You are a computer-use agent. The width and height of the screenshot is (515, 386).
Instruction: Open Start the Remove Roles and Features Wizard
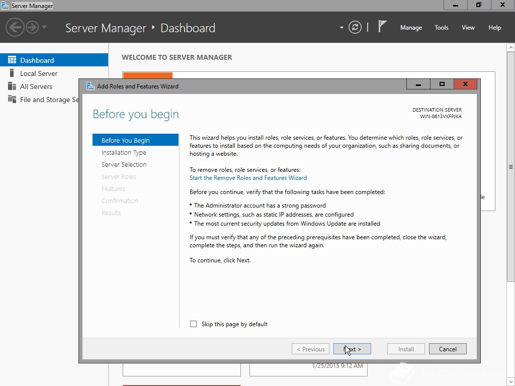pos(248,177)
